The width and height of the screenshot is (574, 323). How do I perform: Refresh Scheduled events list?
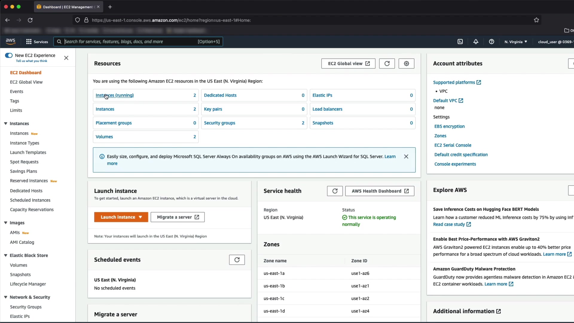tap(237, 260)
